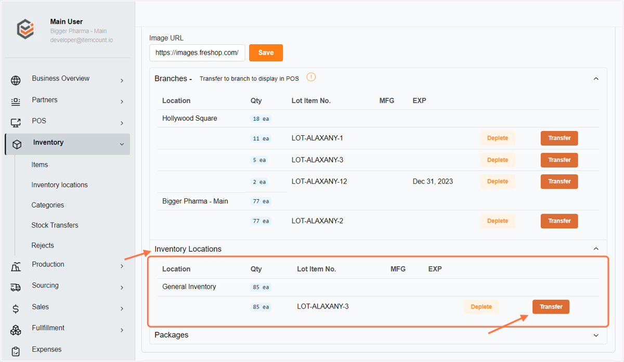Go to Items under Inventory
The width and height of the screenshot is (624, 362).
tap(40, 164)
